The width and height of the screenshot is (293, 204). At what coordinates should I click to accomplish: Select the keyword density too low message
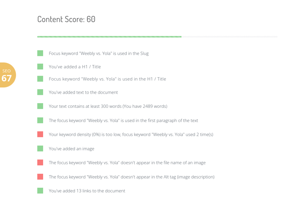(131, 135)
